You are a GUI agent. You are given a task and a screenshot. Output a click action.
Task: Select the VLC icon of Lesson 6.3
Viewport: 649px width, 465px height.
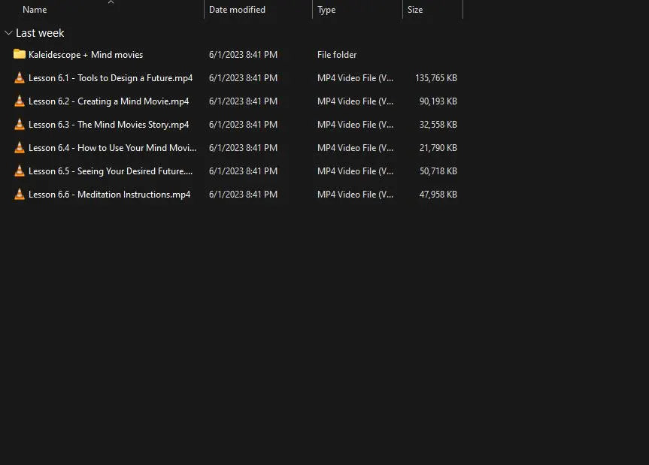(x=20, y=124)
